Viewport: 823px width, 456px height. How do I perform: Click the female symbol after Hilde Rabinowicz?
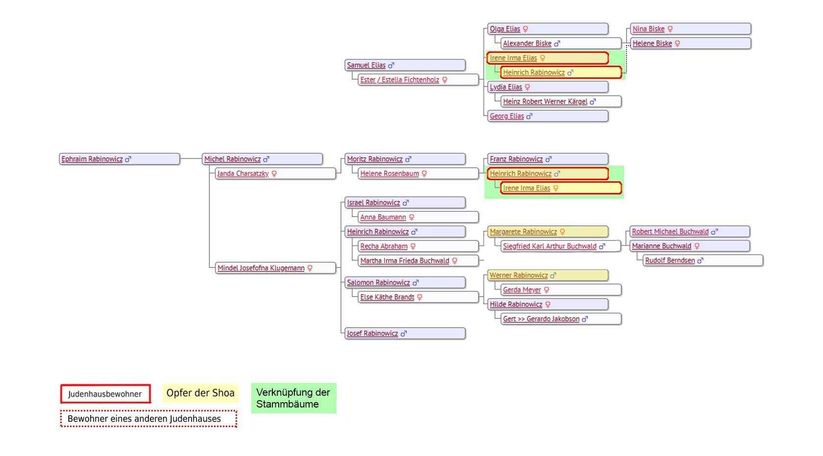[x=548, y=305]
